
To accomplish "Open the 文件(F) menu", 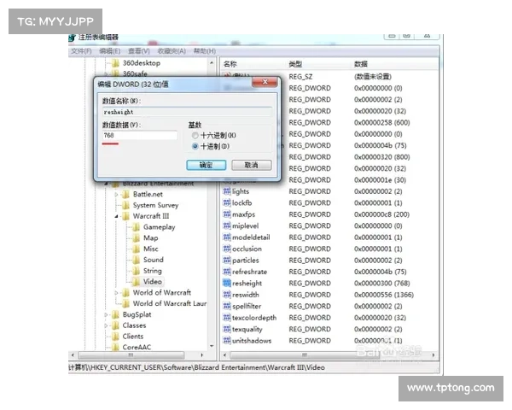I will click(x=81, y=51).
